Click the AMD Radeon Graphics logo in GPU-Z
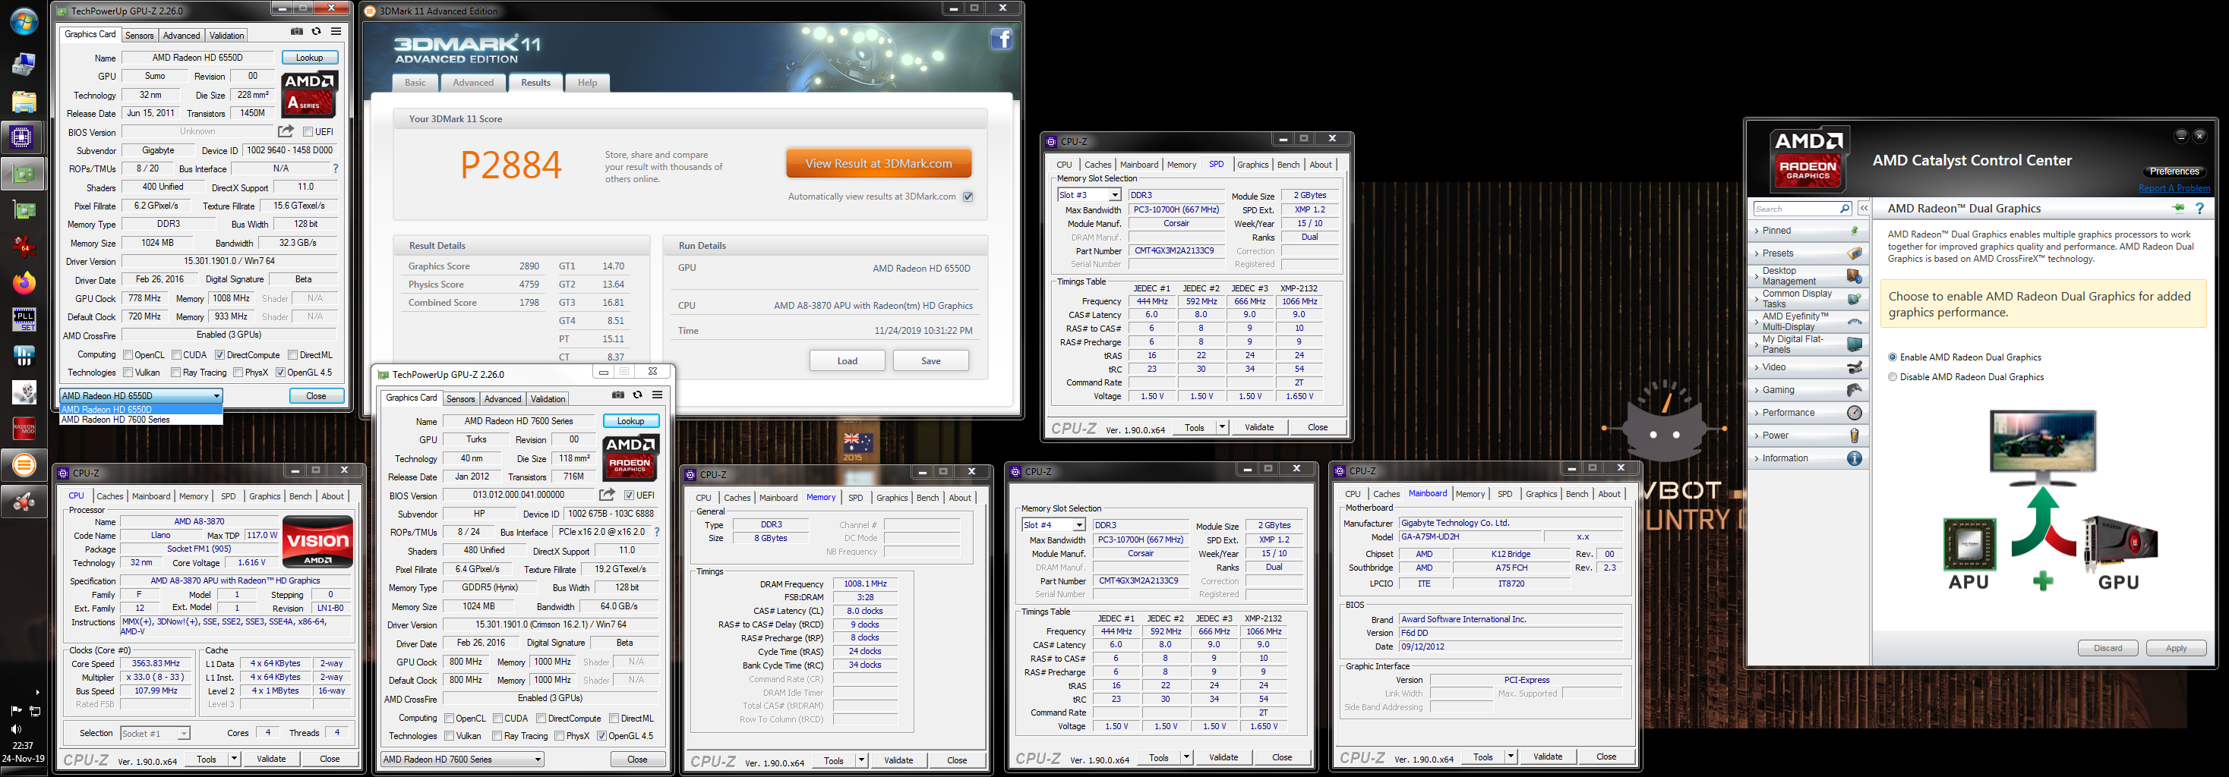 pyautogui.click(x=630, y=458)
